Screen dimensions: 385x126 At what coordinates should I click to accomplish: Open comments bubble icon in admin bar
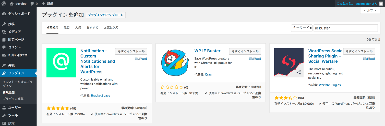(32, 4)
